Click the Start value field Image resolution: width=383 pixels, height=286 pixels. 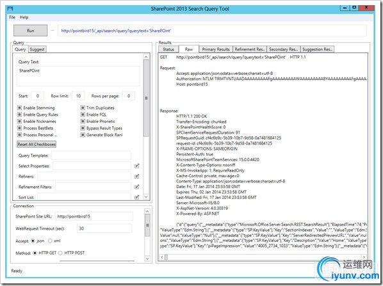click(x=38, y=96)
